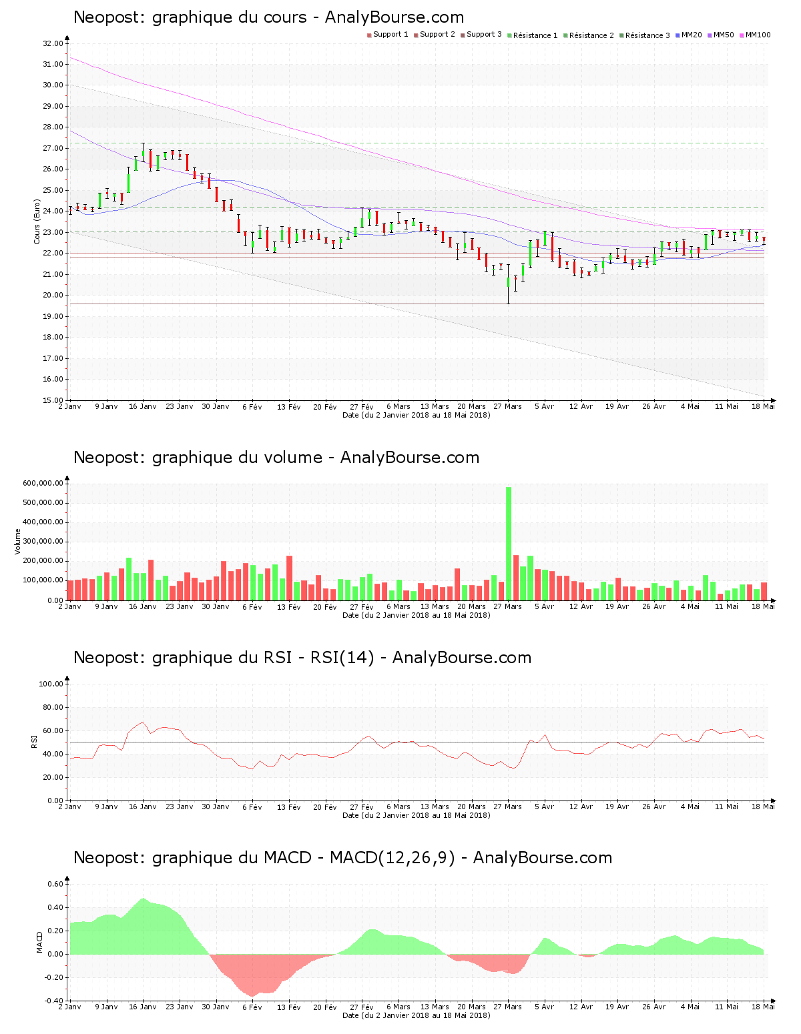Click '27 Mars' on the price chart date axis
The image size is (801, 1034).
click(x=508, y=406)
